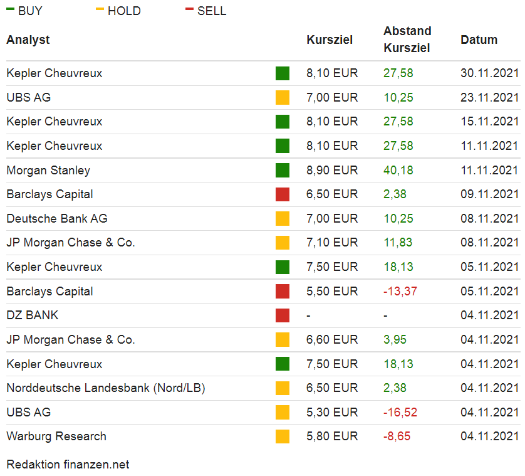Sort by the Kursziel column header
This screenshot has height=476, width=525.
[330, 40]
